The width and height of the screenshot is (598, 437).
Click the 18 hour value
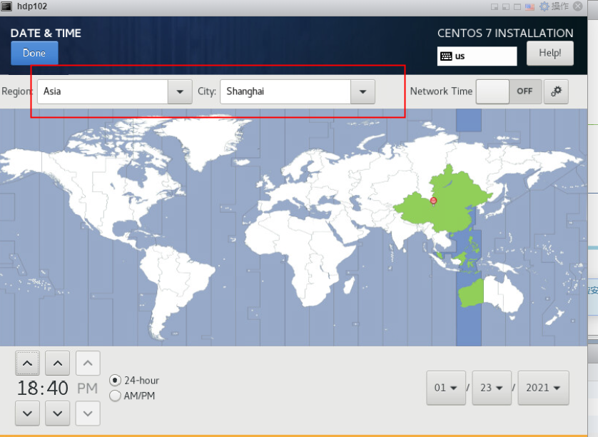(x=27, y=388)
